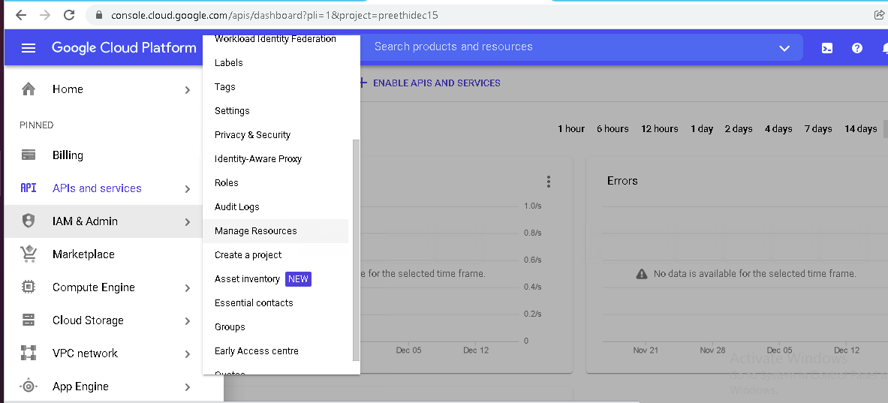Screen dimensions: 888x403
Task: Open the search bar dropdown chevron
Action: tap(784, 48)
